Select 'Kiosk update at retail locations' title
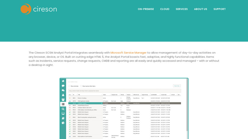248x139 pixels. point(85,137)
